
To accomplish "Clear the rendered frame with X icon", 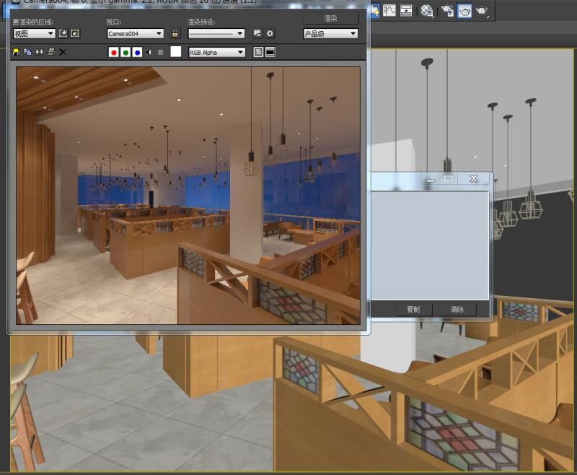I will point(63,52).
